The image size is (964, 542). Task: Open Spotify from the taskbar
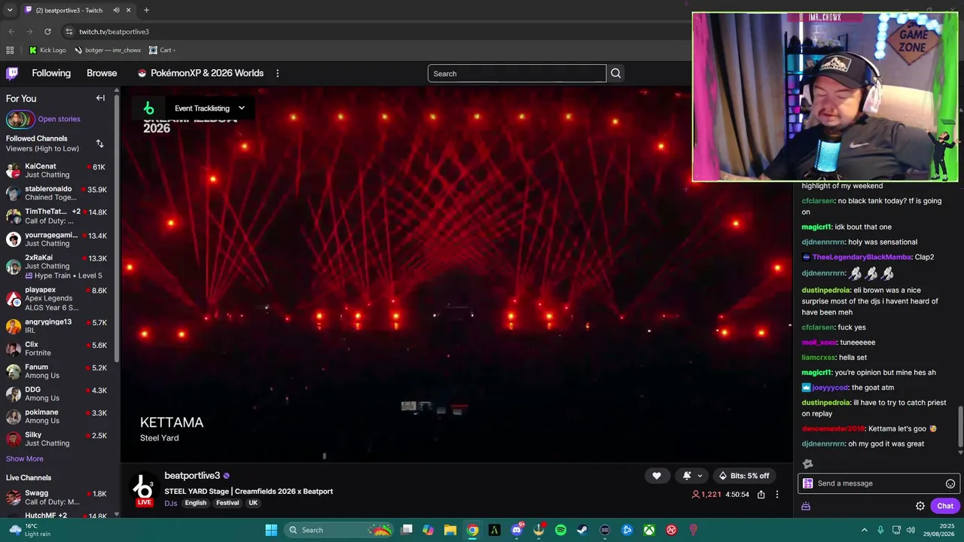point(560,530)
